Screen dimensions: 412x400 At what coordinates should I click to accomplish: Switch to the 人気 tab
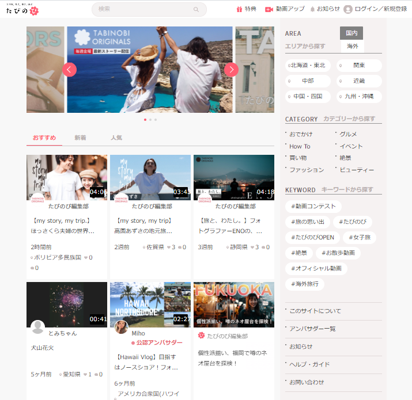click(116, 138)
